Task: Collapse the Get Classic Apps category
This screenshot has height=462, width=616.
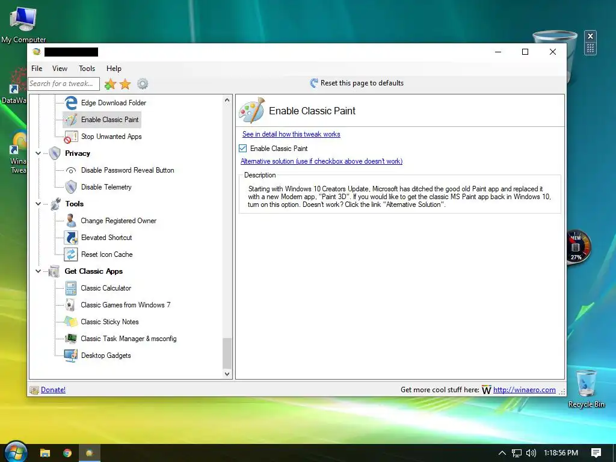Action: [38, 271]
